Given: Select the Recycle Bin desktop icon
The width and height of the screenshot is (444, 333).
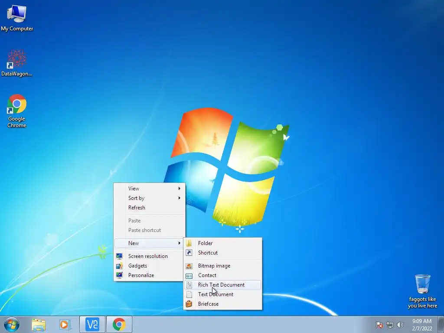Looking at the screenshot, I should [x=422, y=291].
